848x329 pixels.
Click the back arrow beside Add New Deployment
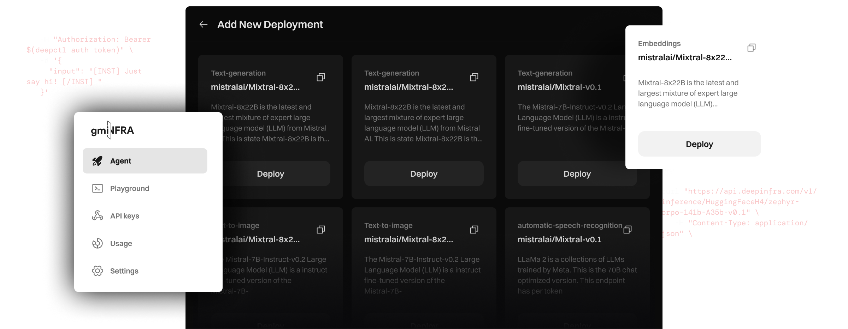(x=204, y=24)
